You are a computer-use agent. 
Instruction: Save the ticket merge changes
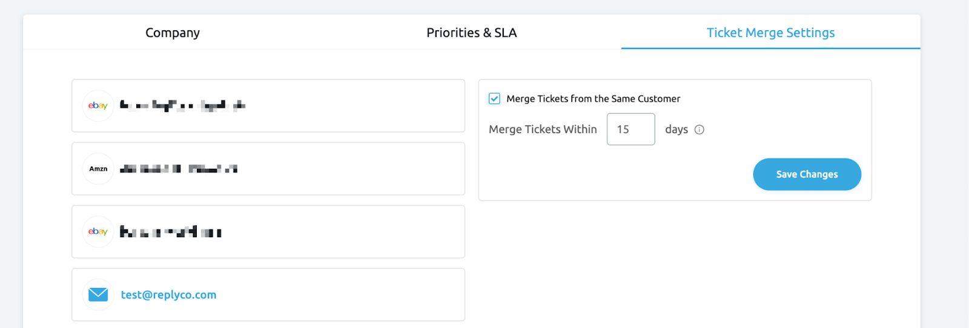807,174
